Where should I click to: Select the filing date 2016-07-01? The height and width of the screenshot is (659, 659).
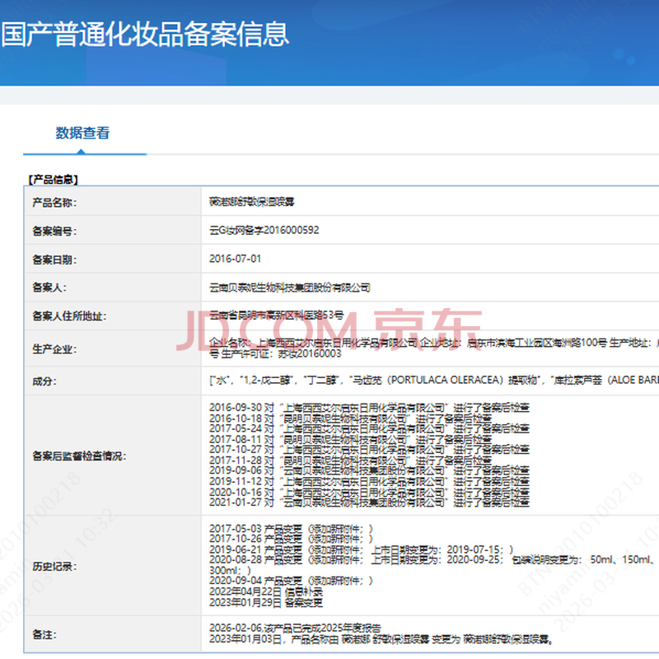click(235, 259)
